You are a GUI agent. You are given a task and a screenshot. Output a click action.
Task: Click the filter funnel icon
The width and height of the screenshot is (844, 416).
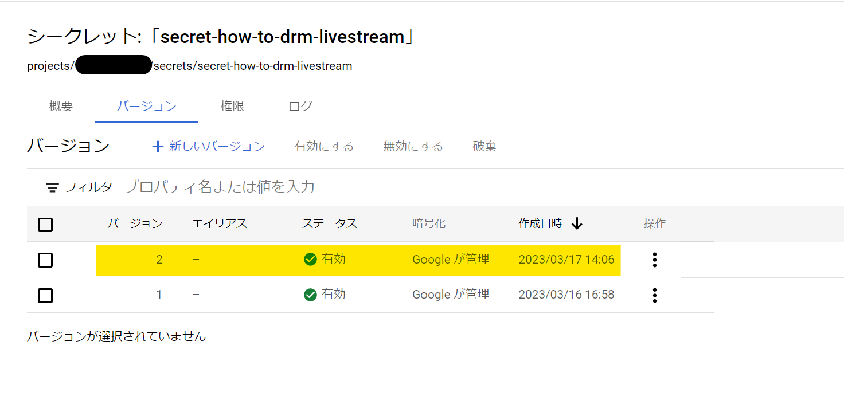52,187
